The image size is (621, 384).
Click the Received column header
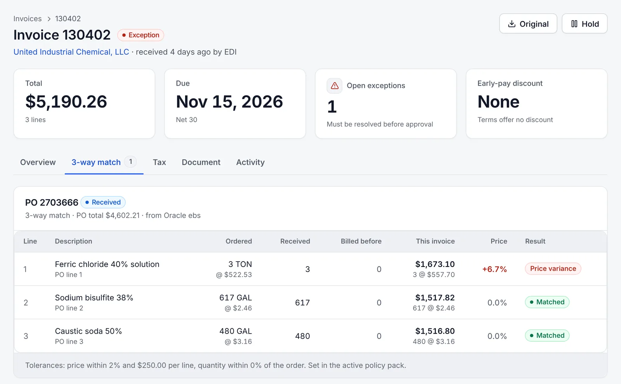(295, 241)
